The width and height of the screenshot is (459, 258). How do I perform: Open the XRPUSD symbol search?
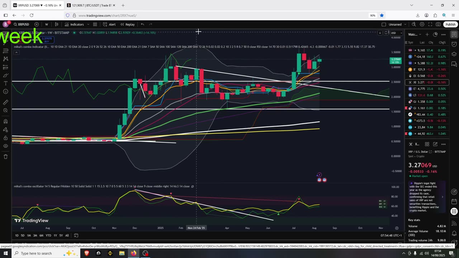tap(22, 24)
